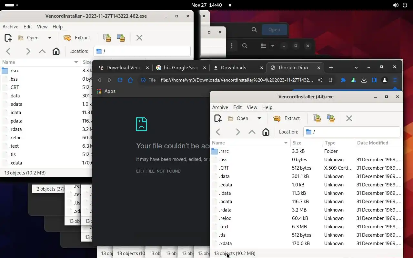413x258 pixels.
Task: Click up arrow in the 2023-11-27T143222.462.exe window
Action: pos(42,51)
